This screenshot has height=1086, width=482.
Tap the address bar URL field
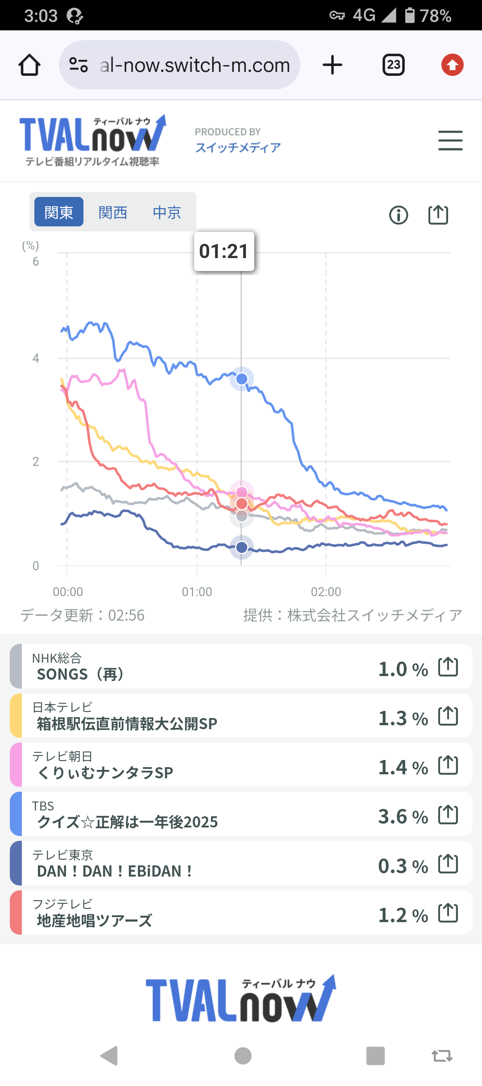click(195, 65)
